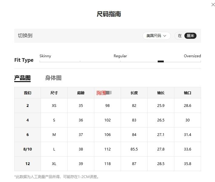This screenshot has width=215, height=182.
Task: Click the chevron arrow beside 美国尺码
Action: tap(165, 36)
